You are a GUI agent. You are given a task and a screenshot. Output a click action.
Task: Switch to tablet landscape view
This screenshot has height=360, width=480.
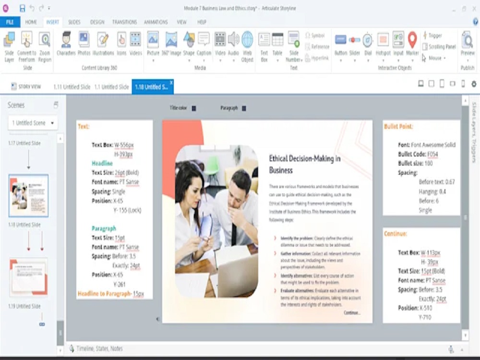pyautogui.click(x=432, y=84)
